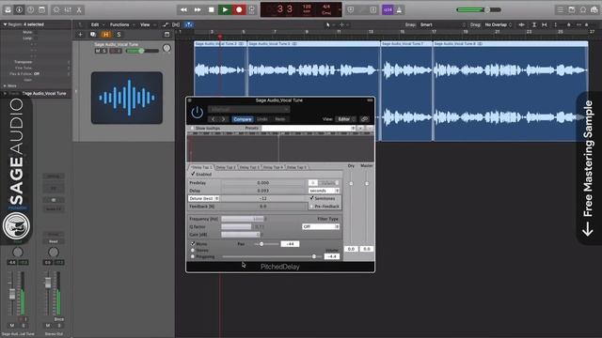Click Redo in plugin header
The height and width of the screenshot is (338, 602).
click(x=280, y=119)
